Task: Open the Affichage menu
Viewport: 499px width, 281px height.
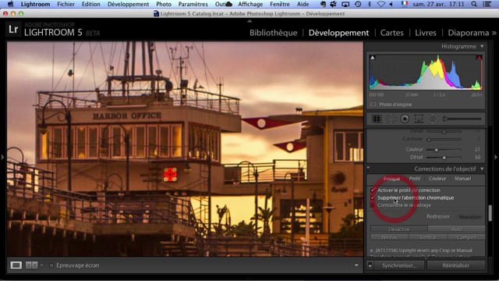Action: point(250,4)
